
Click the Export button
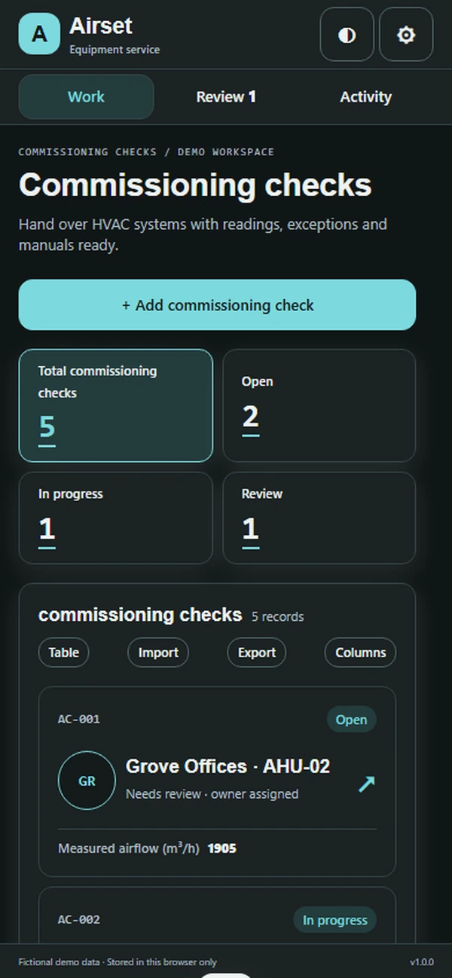pos(257,653)
